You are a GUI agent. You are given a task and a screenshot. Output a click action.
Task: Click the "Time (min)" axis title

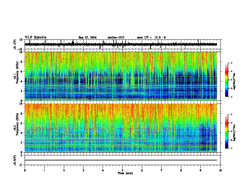click(125, 173)
